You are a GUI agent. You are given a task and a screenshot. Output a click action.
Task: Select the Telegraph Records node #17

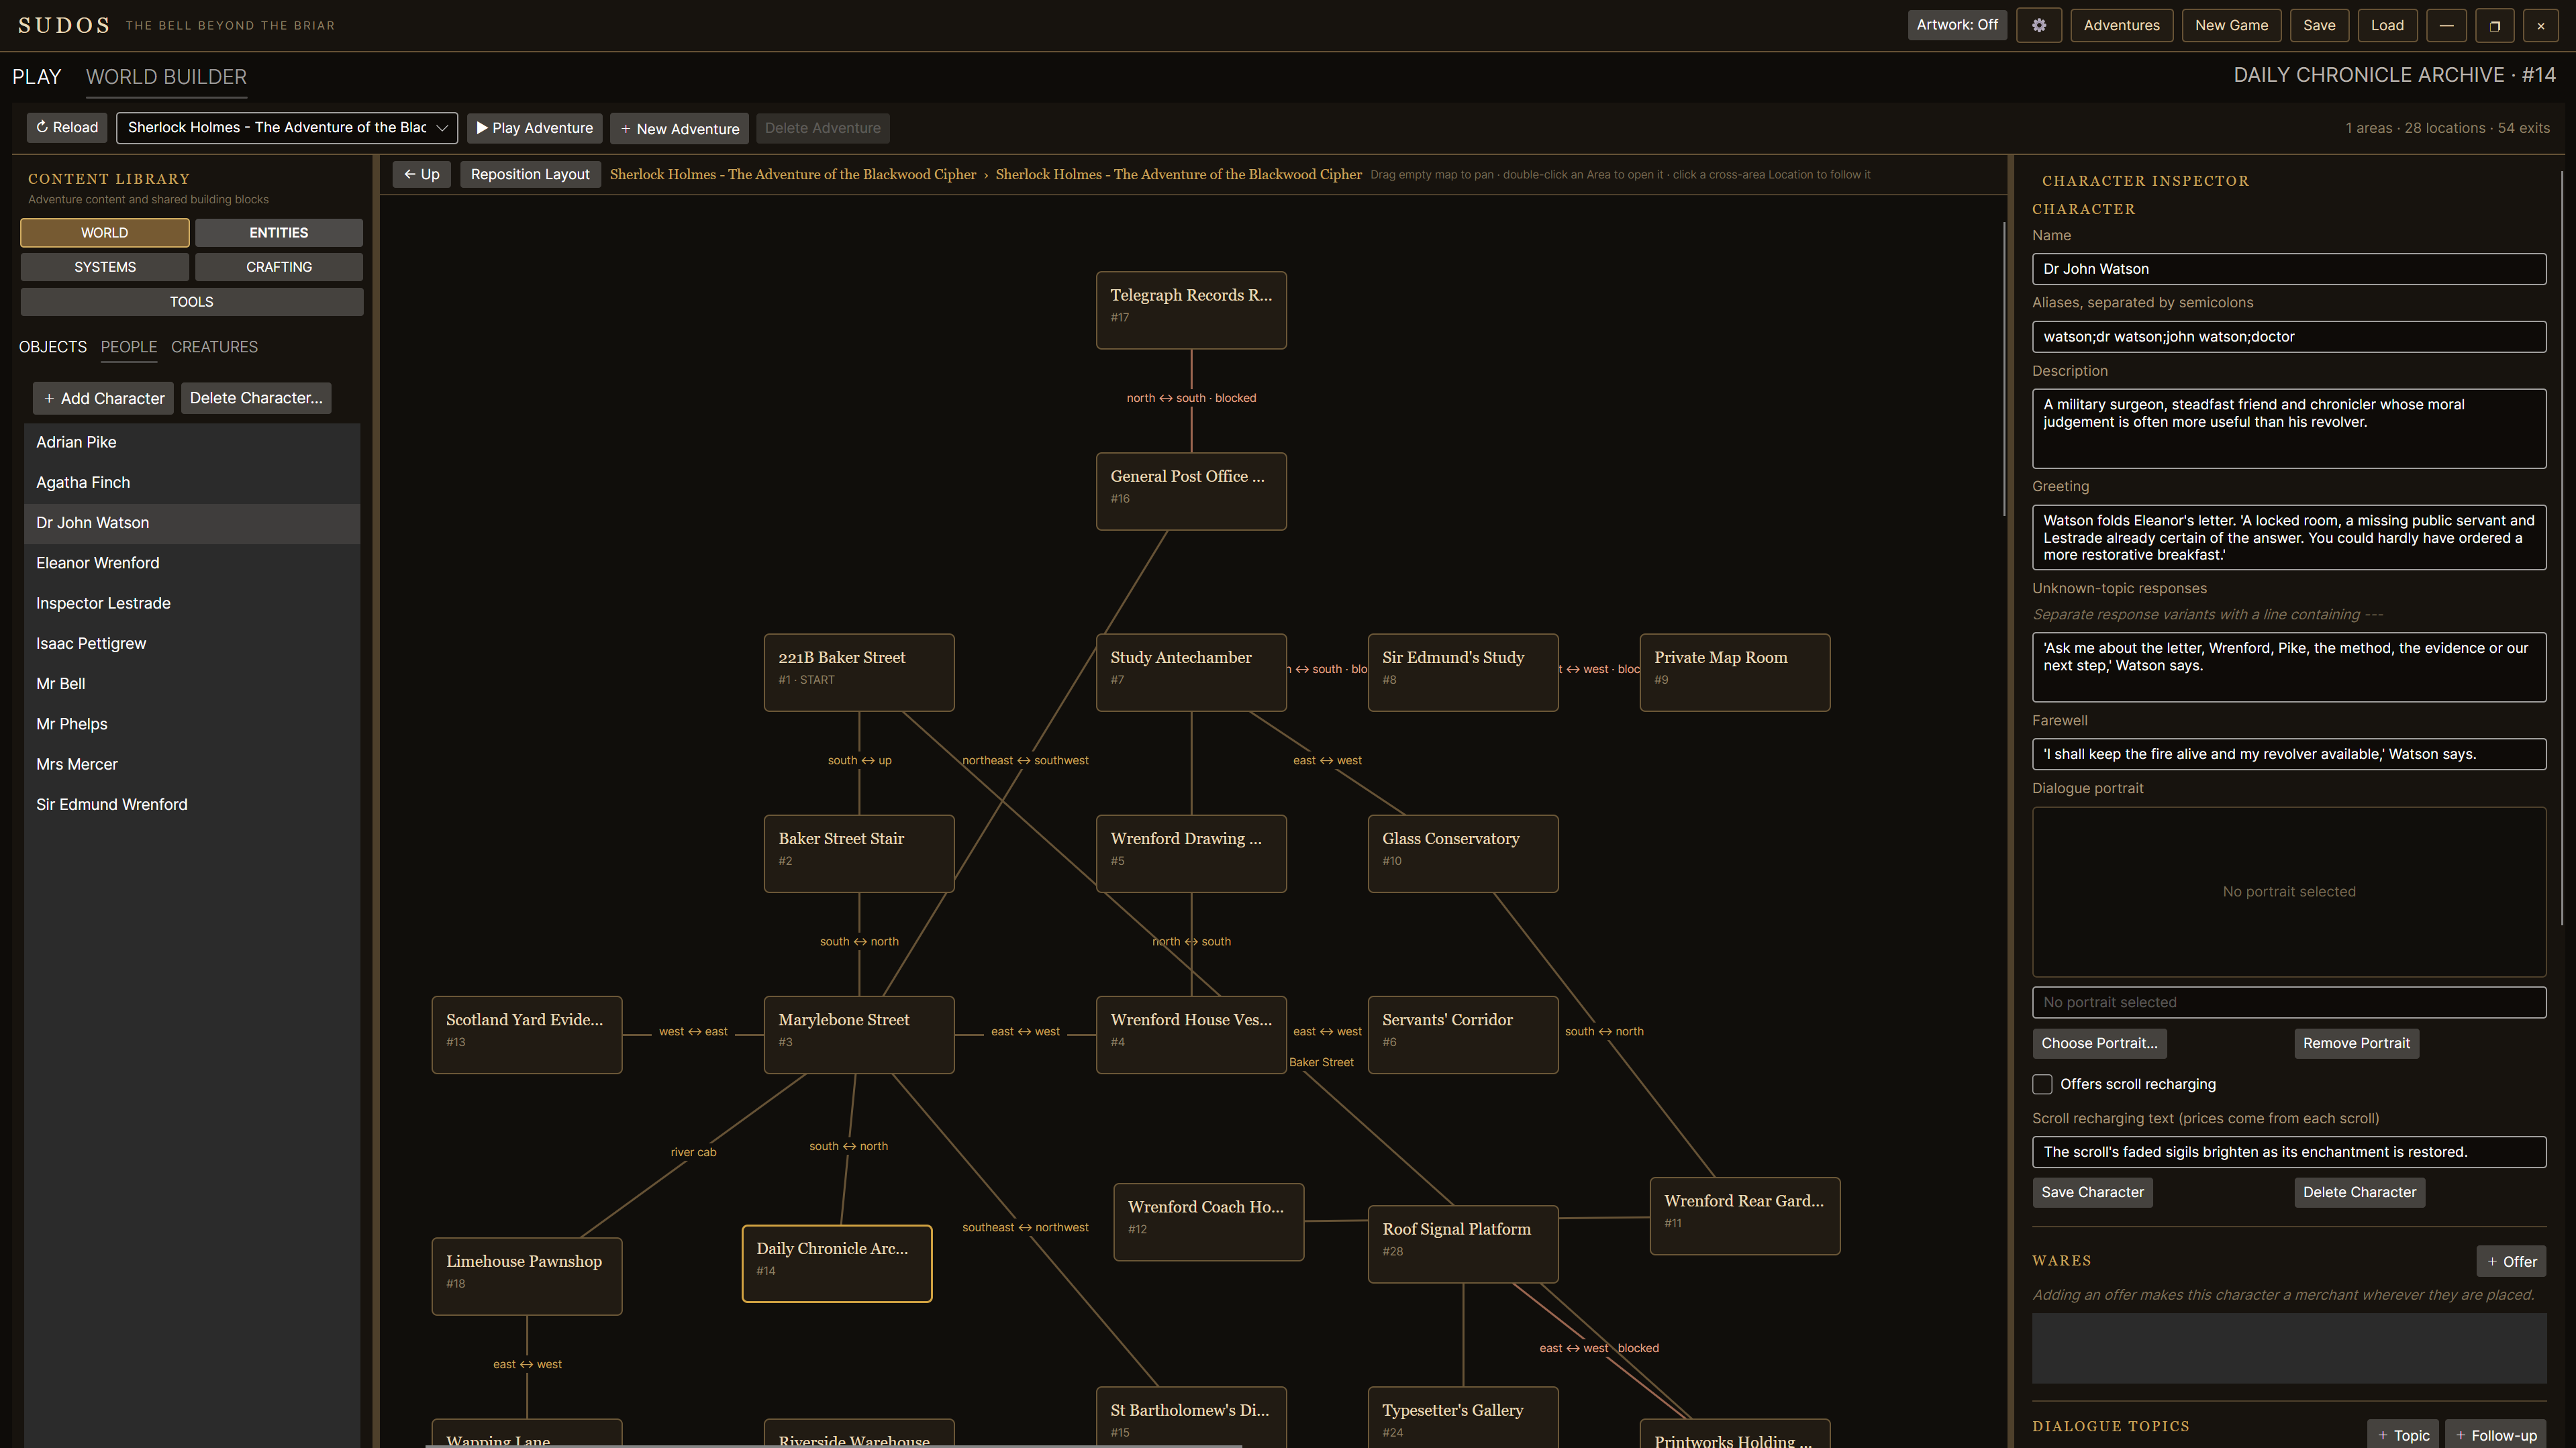tap(1191, 310)
